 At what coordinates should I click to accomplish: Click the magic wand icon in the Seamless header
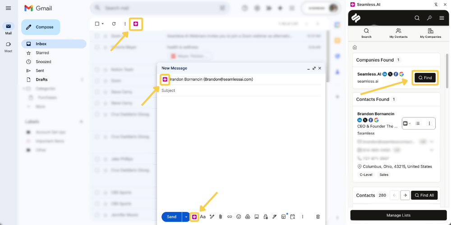429,18
